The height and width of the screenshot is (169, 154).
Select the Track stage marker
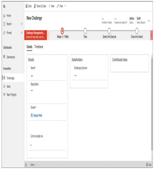(85, 31)
